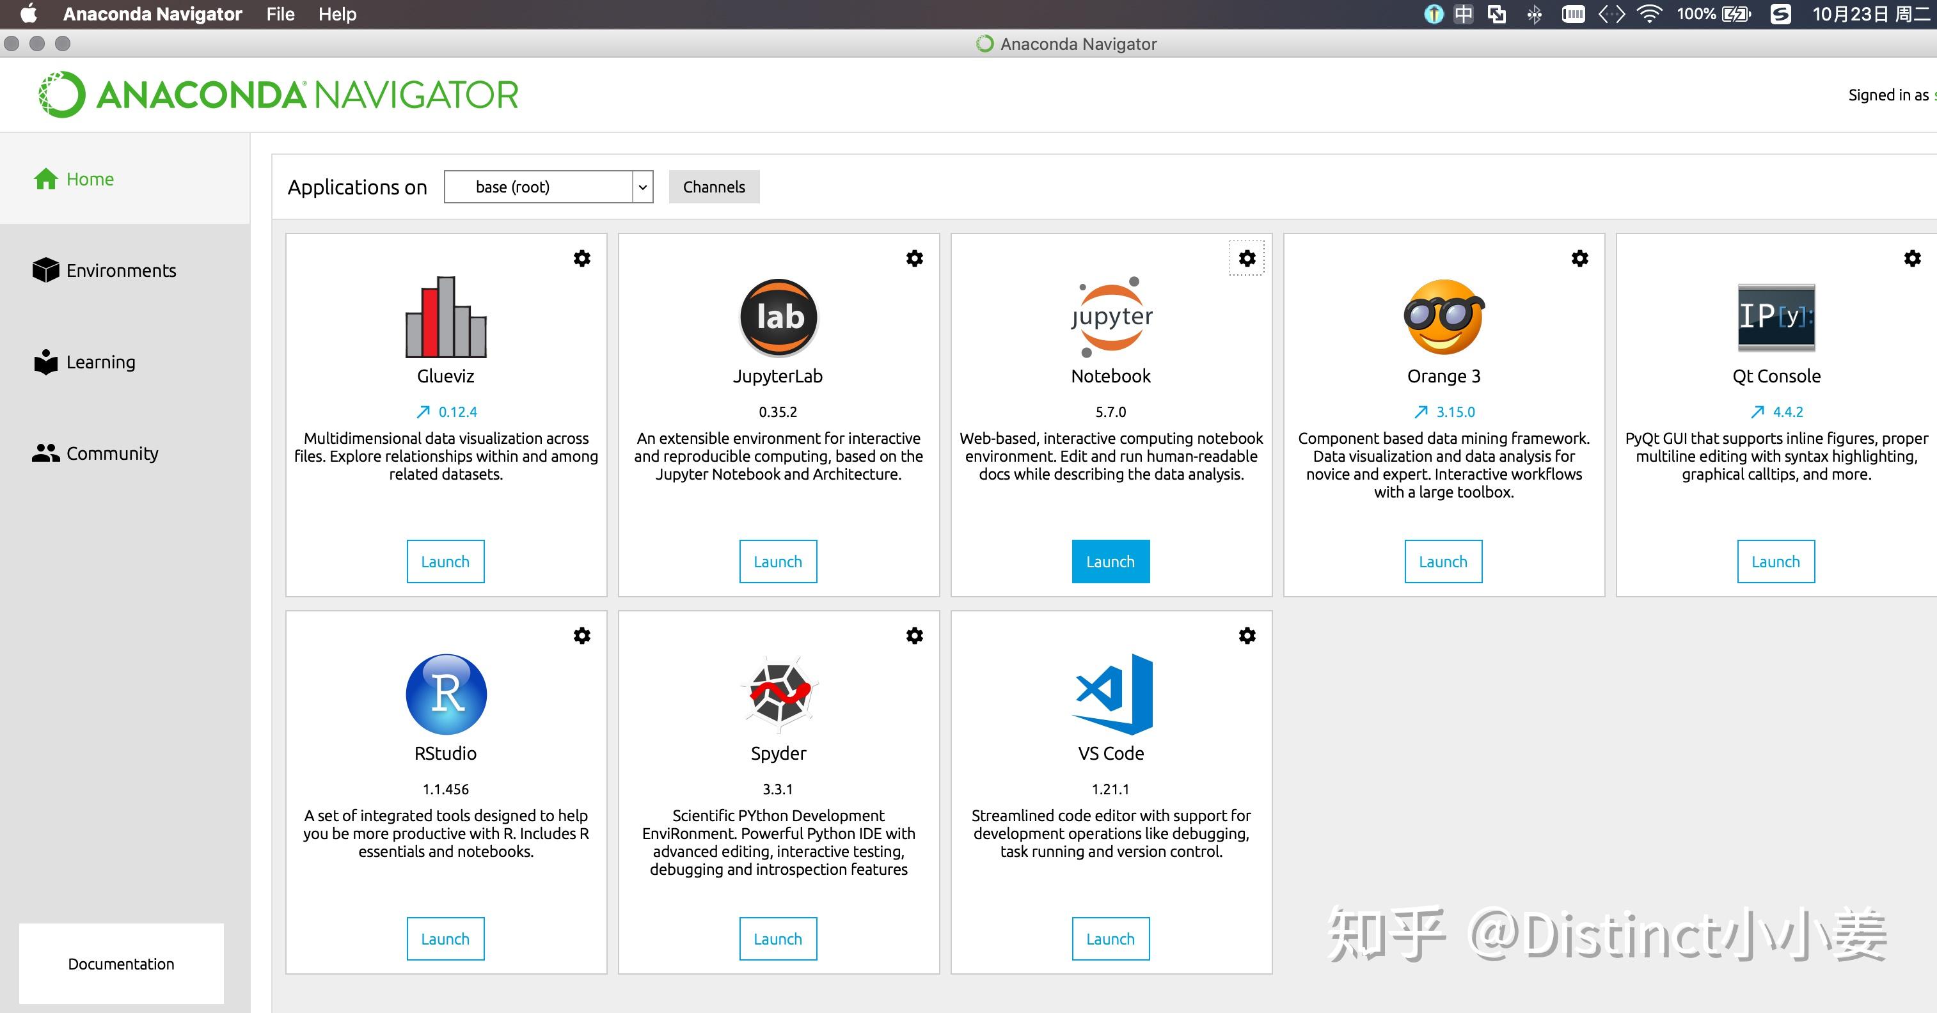1937x1013 pixels.
Task: Click the Jupyter Notebook gear icon
Action: 1247,258
